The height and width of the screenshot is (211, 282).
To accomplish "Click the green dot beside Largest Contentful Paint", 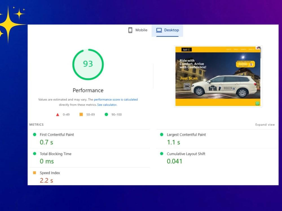I will pos(162,134).
